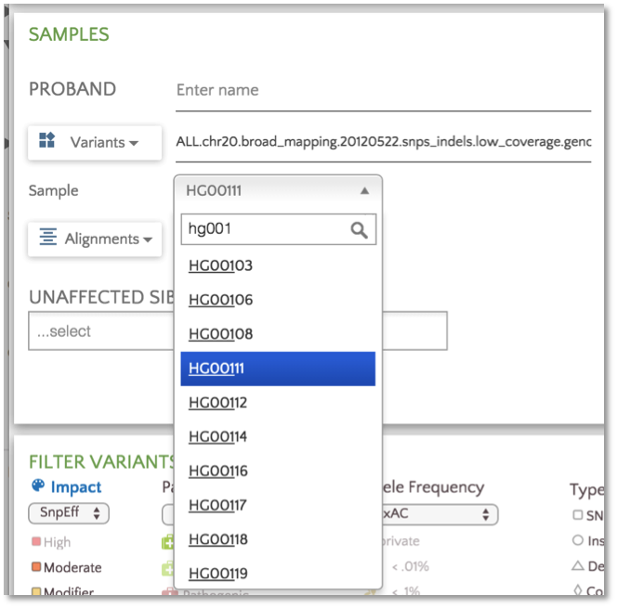Viewport: 617px width, 608px height.
Task: Select sample HG00116
Action: 278,471
